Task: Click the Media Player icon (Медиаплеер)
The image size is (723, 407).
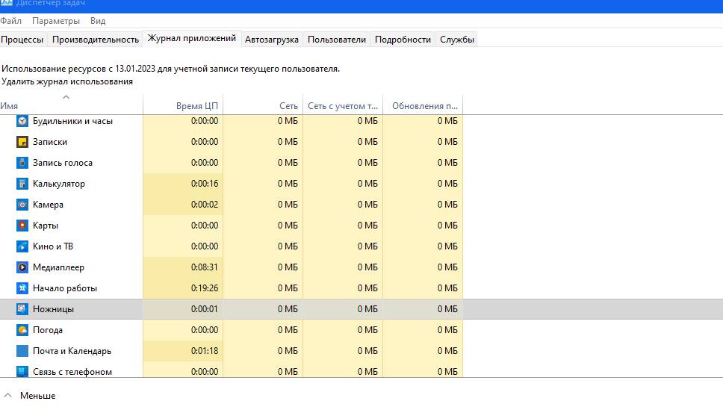Action: [x=22, y=267]
